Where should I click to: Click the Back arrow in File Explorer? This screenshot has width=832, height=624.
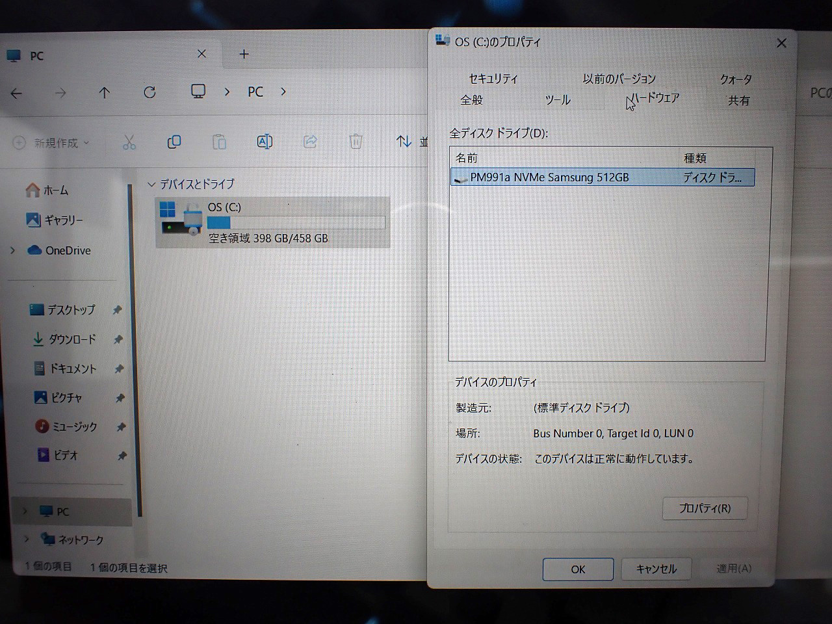coord(17,94)
